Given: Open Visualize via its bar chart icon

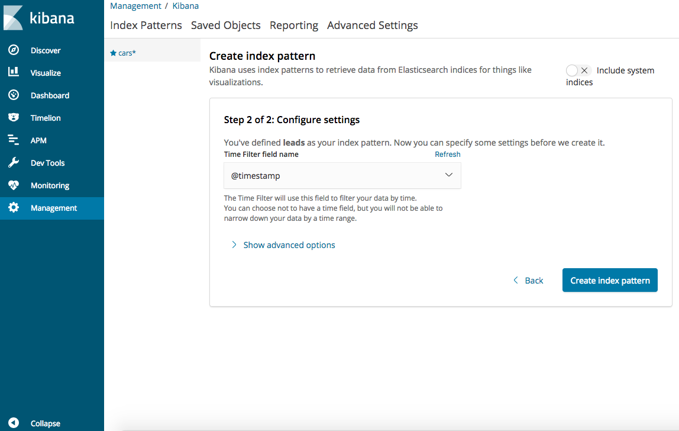Looking at the screenshot, I should [x=14, y=72].
